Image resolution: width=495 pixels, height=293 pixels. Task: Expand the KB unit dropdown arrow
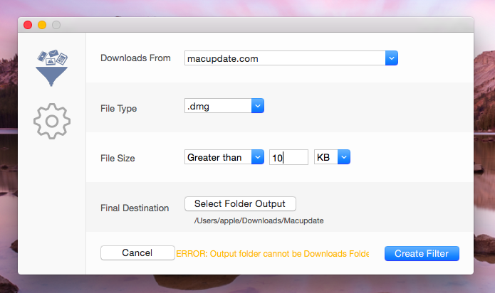pyautogui.click(x=344, y=157)
